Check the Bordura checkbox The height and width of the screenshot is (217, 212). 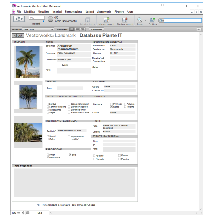point(47,104)
